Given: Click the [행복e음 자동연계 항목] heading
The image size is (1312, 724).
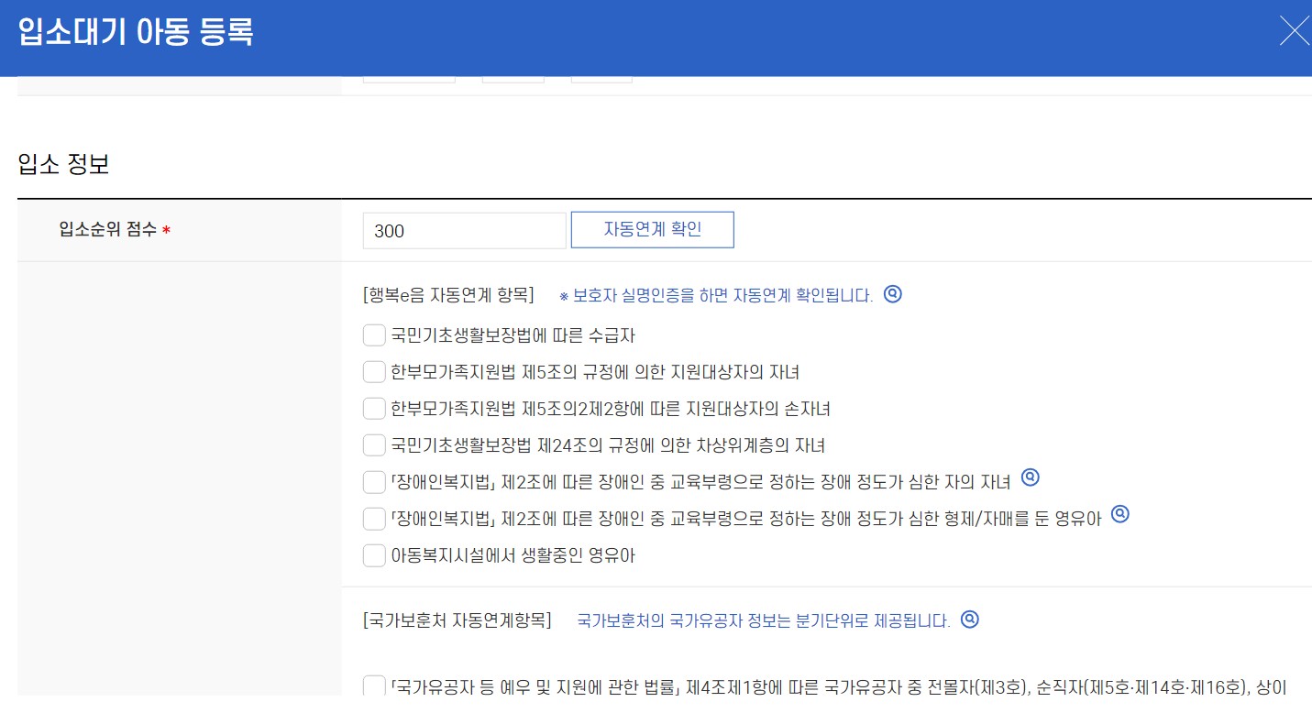Looking at the screenshot, I should point(448,296).
